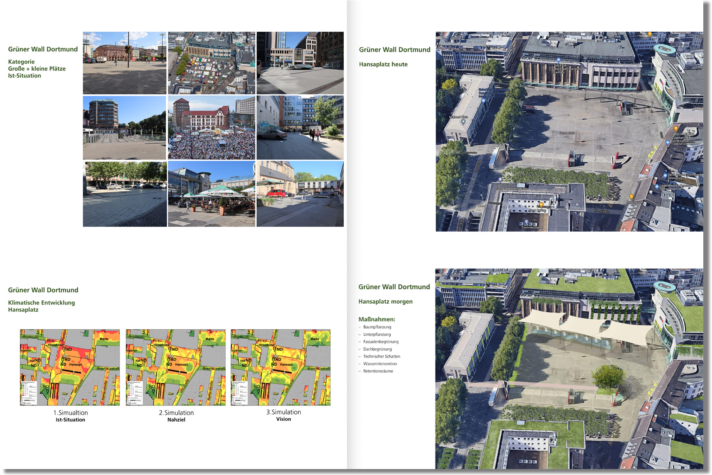712x475 pixels.
Task: Click the 3. Simulation Vision heat map
Action: [280, 367]
